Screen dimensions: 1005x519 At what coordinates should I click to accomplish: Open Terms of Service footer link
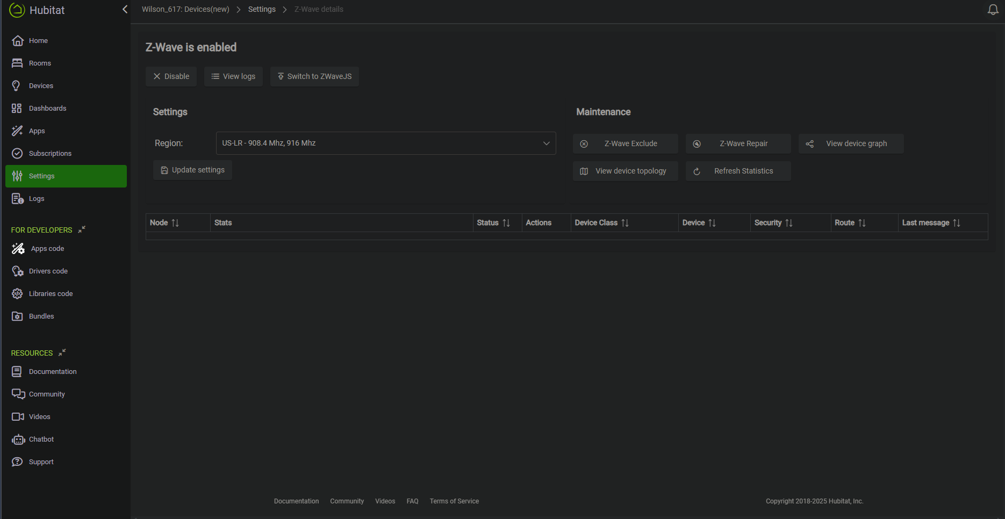pos(454,501)
